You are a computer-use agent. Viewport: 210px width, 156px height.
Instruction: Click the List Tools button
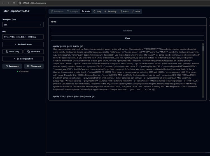click(x=127, y=30)
